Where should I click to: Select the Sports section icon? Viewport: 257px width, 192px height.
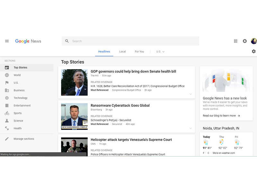click(7, 113)
